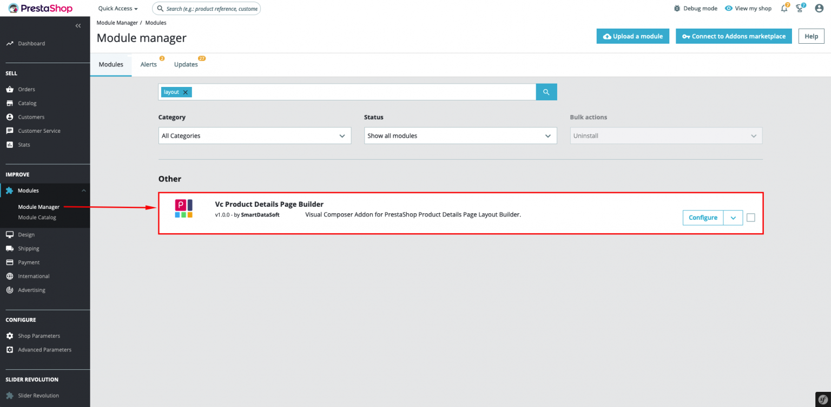Click the magnifying glass search button
831x407 pixels.
[546, 92]
